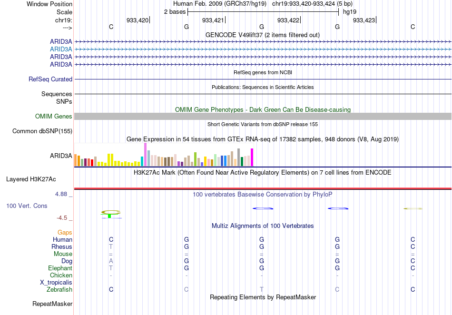Select the Sequences track label

click(x=57, y=94)
